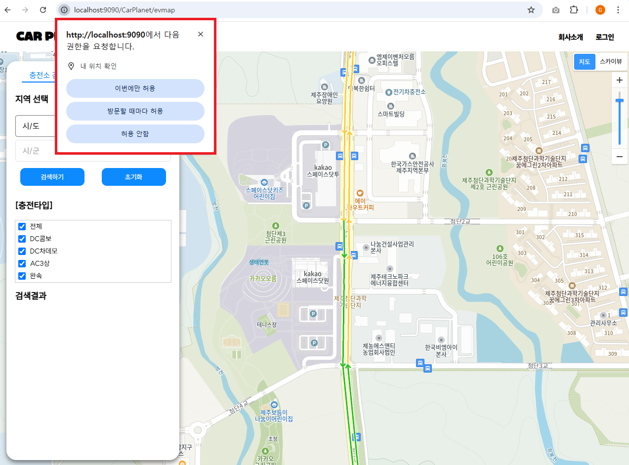
Task: Choose 방문할 때마다 허용 button
Action: [135, 111]
